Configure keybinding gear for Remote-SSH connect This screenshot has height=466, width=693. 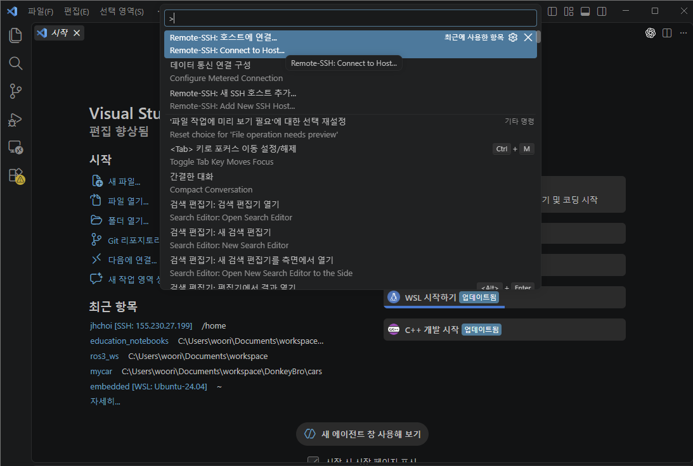(513, 37)
